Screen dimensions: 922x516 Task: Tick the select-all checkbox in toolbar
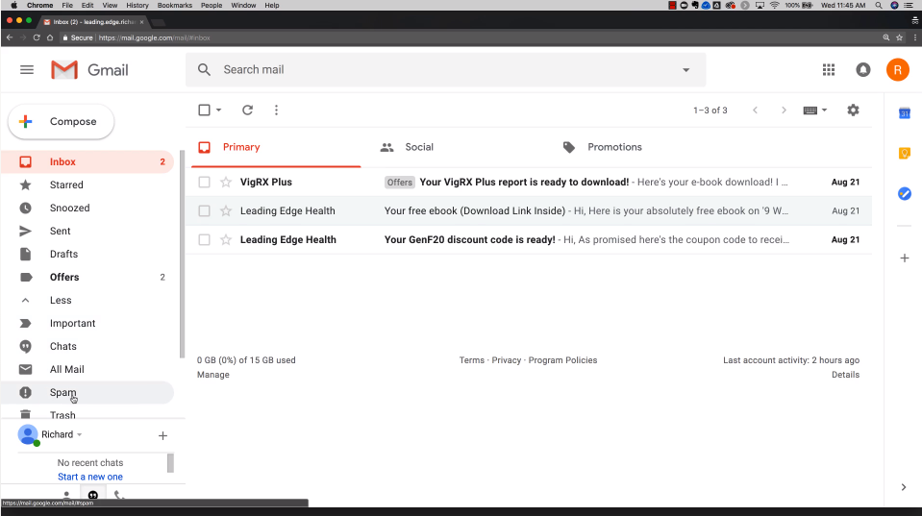204,110
